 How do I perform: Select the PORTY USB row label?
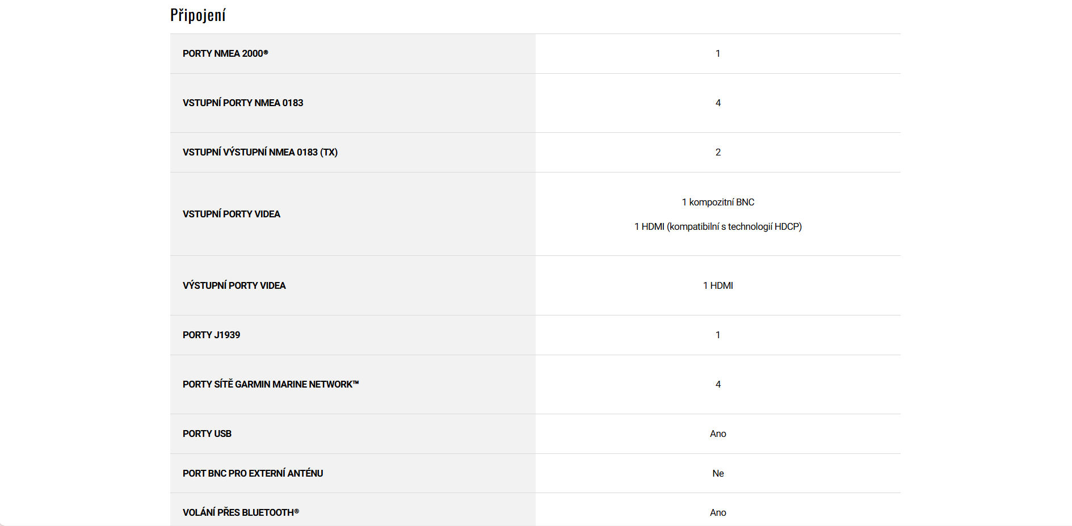(x=207, y=434)
